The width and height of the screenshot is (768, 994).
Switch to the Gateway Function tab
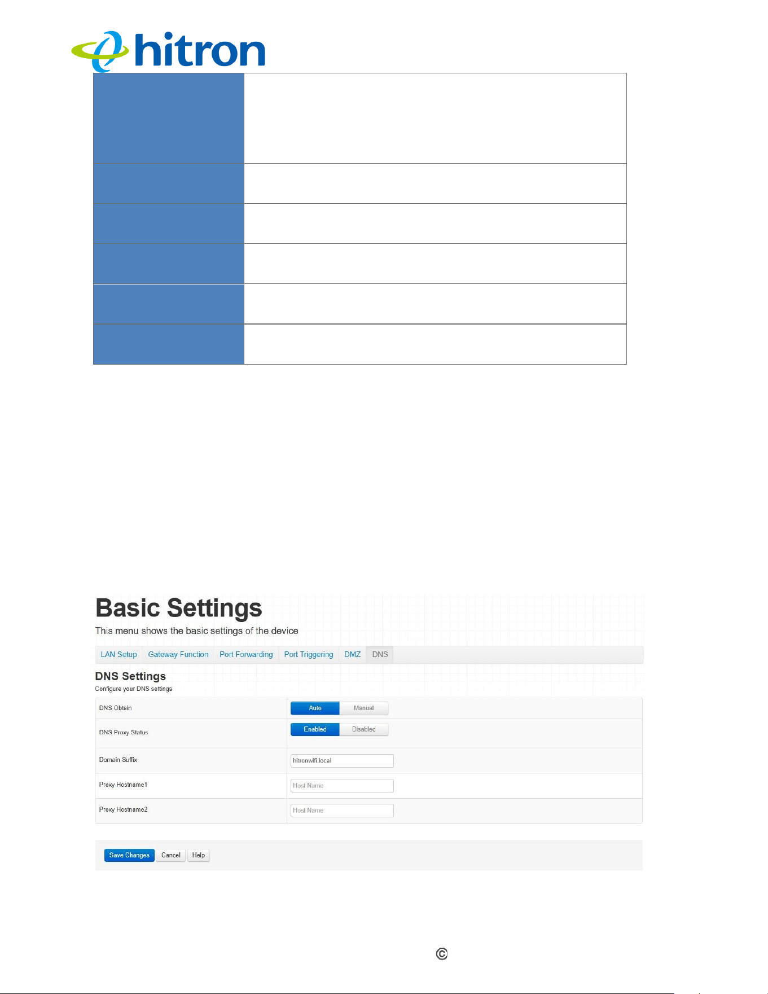178,654
